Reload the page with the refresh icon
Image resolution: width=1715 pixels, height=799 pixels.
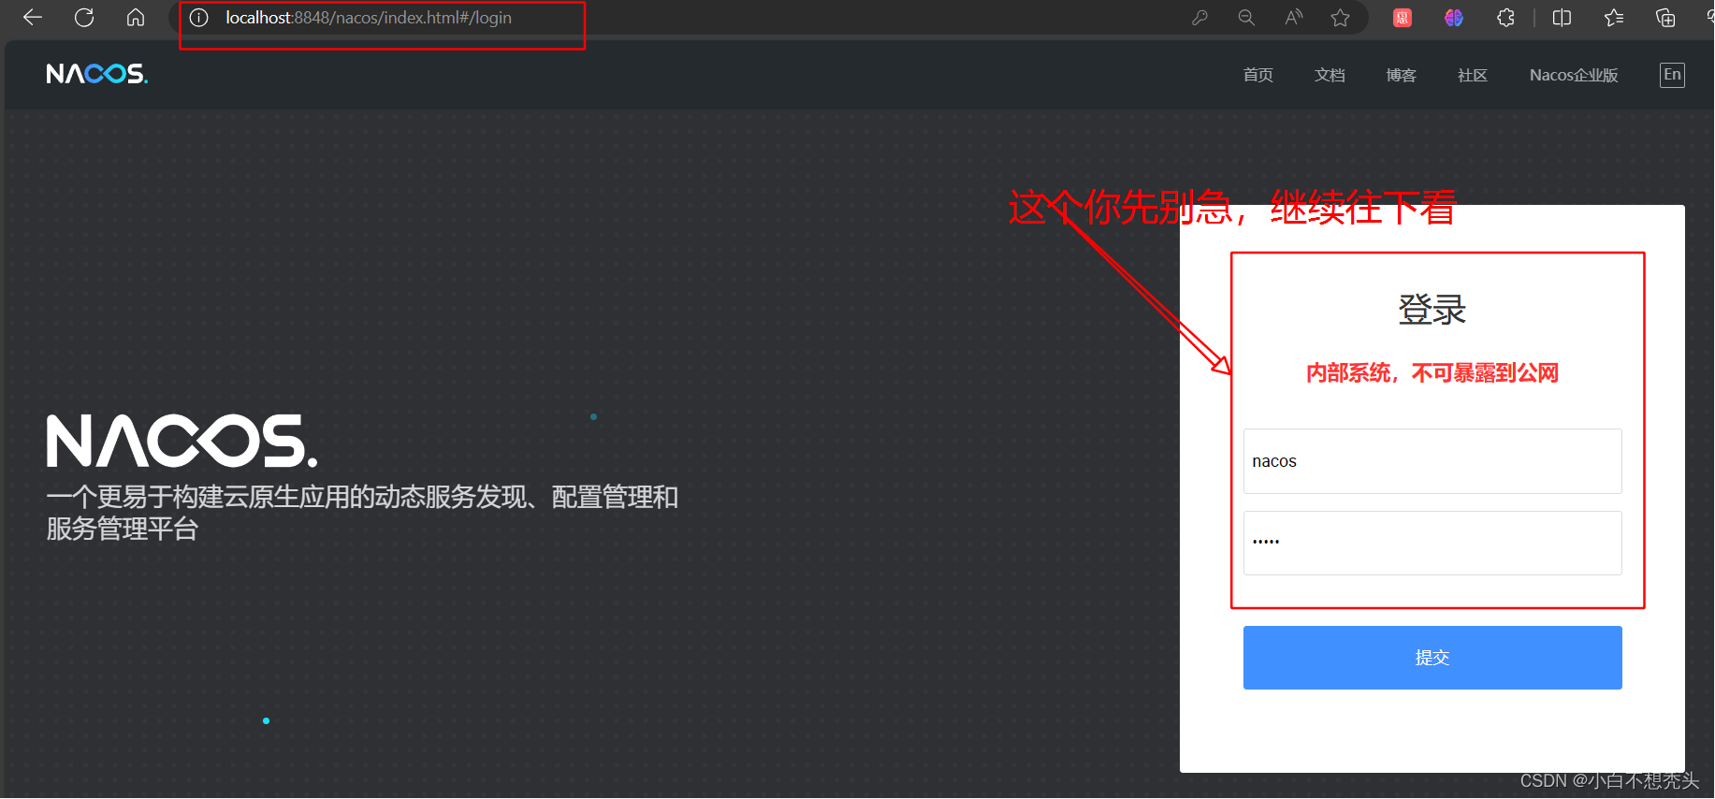pyautogui.click(x=84, y=18)
